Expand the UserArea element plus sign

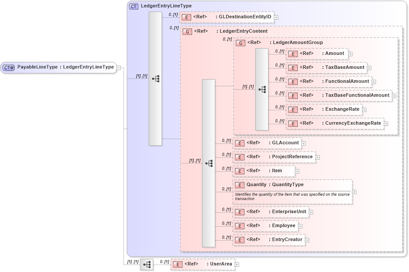pyautogui.click(x=237, y=264)
